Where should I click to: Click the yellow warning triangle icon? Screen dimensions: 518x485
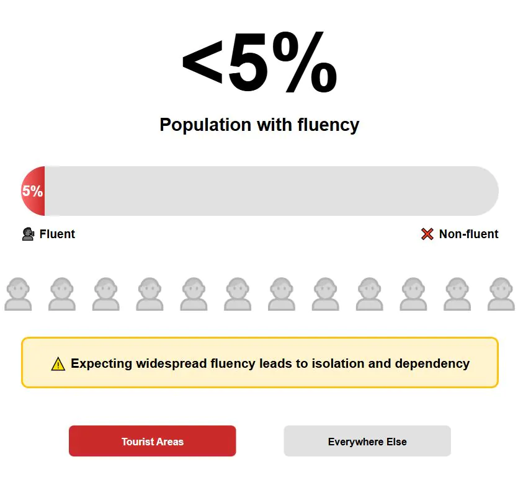58,364
